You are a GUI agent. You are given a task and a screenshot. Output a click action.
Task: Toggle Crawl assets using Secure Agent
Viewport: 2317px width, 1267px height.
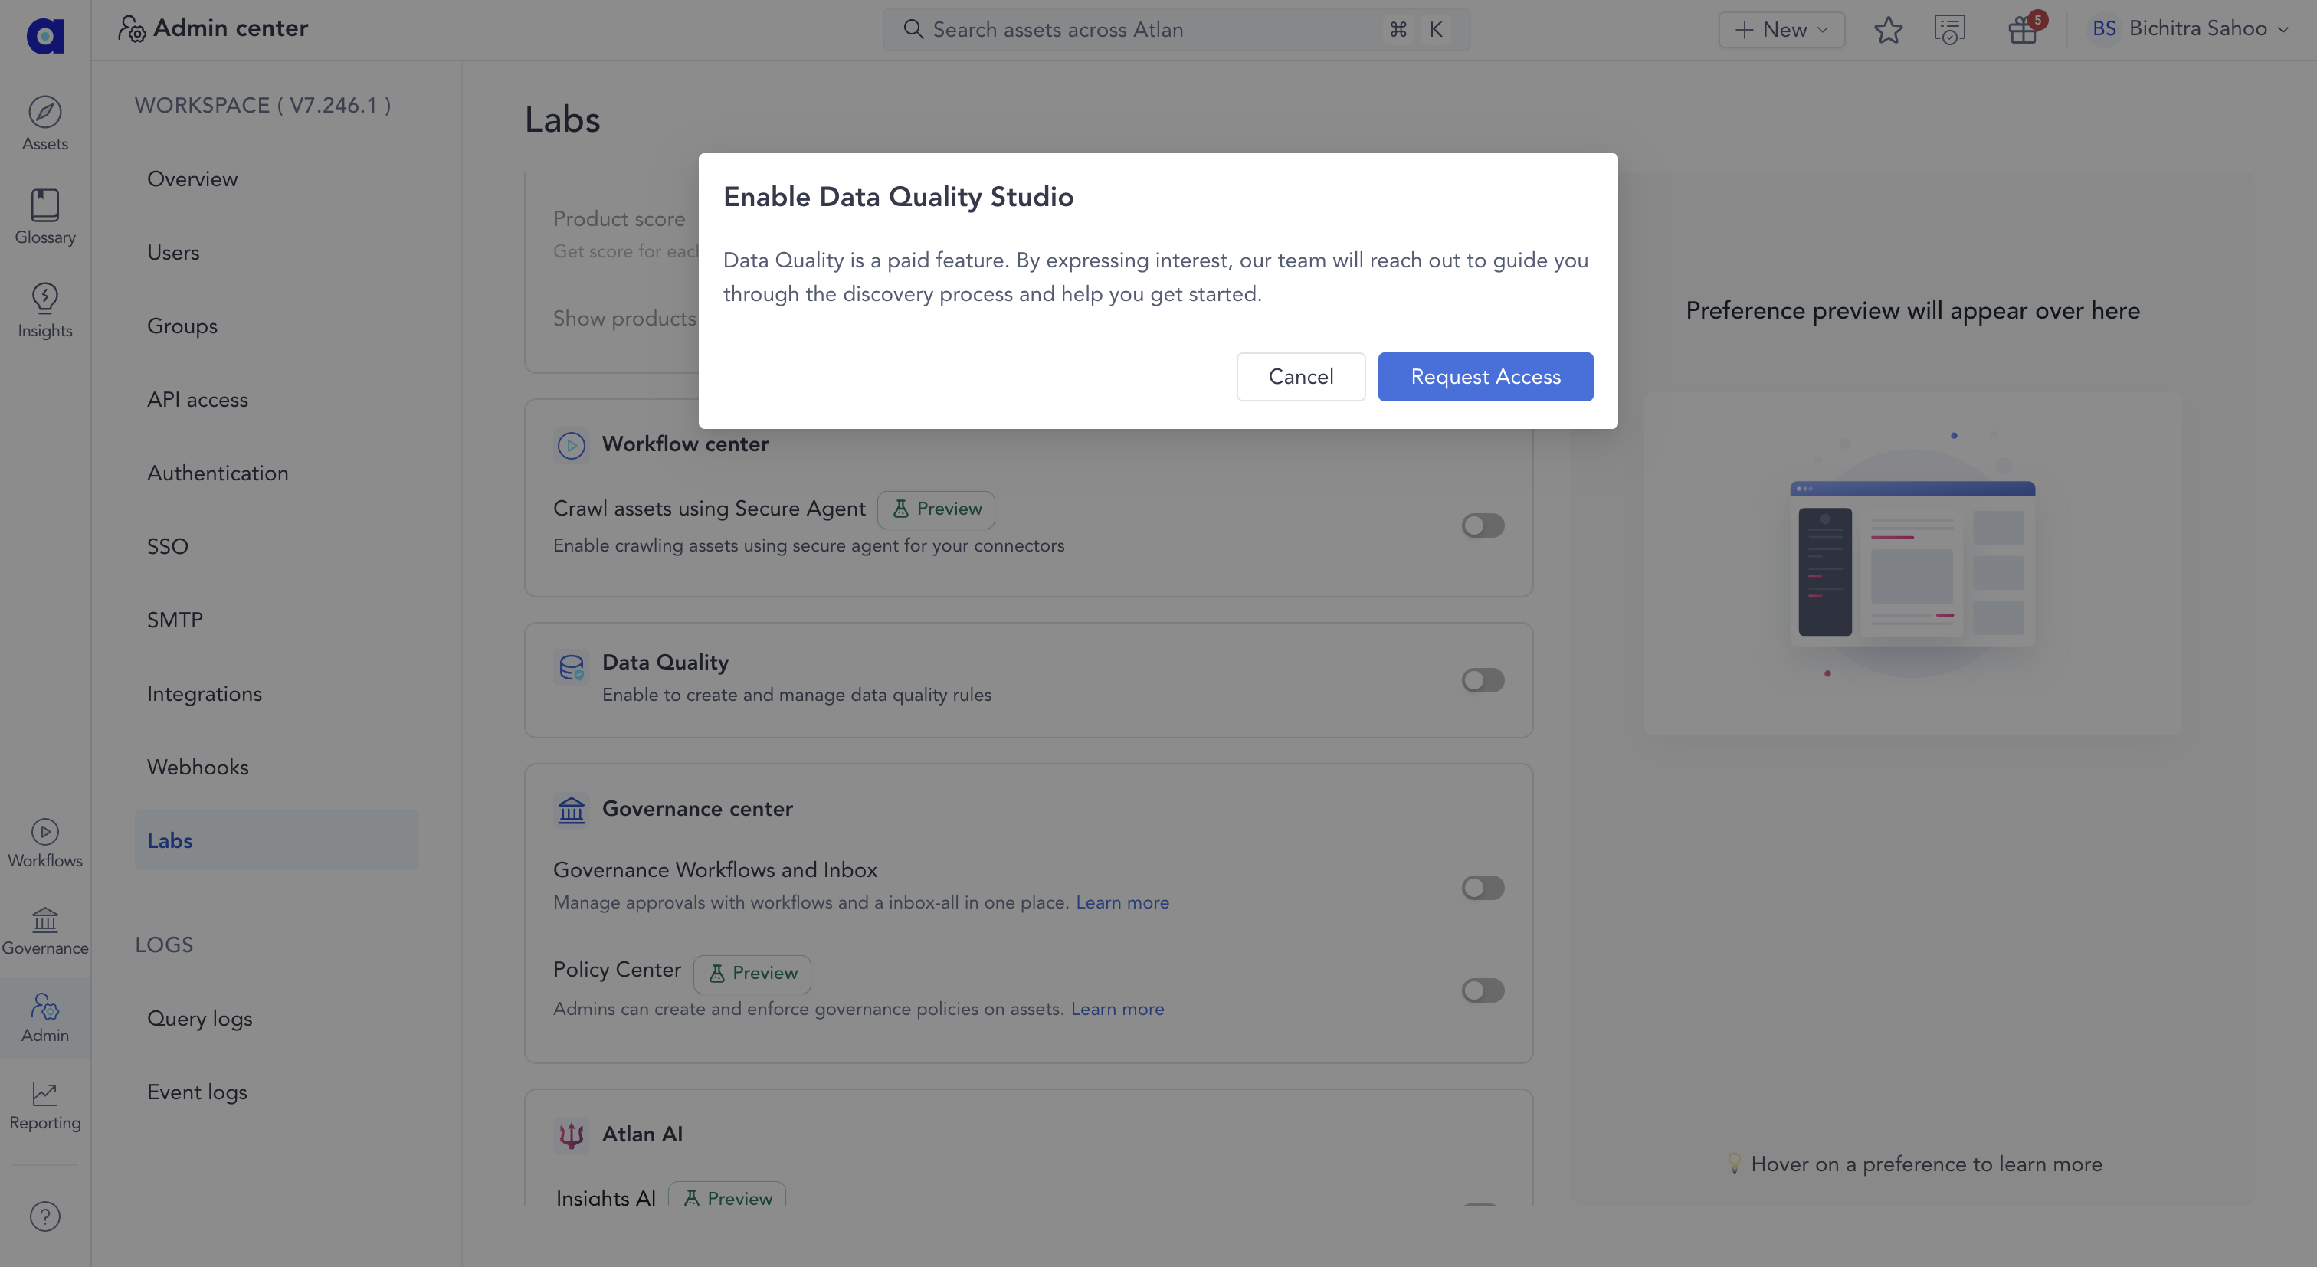(1481, 525)
